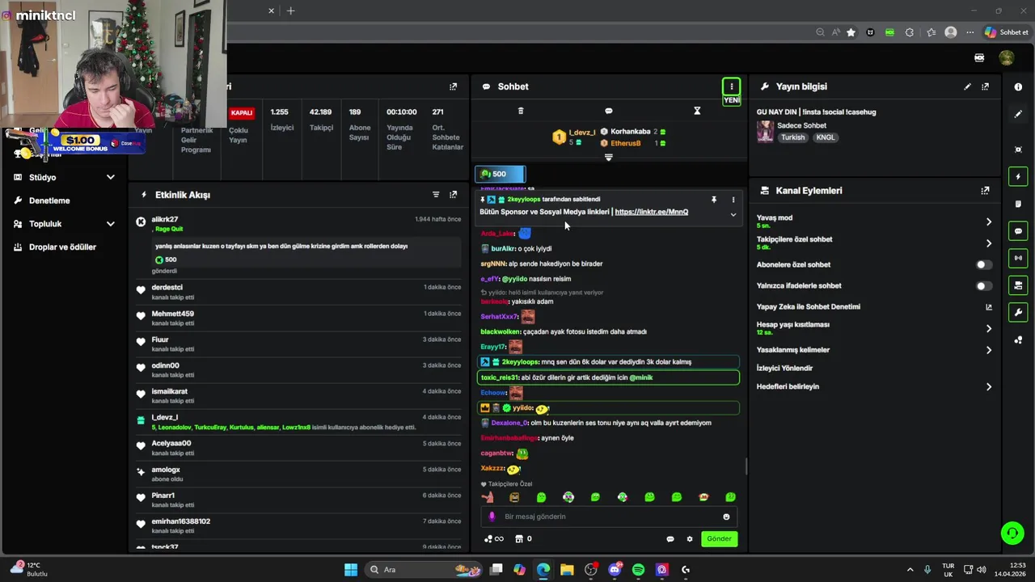The height and width of the screenshot is (582, 1035).
Task: Click the wrench icon in right sidebar
Action: 1018,312
